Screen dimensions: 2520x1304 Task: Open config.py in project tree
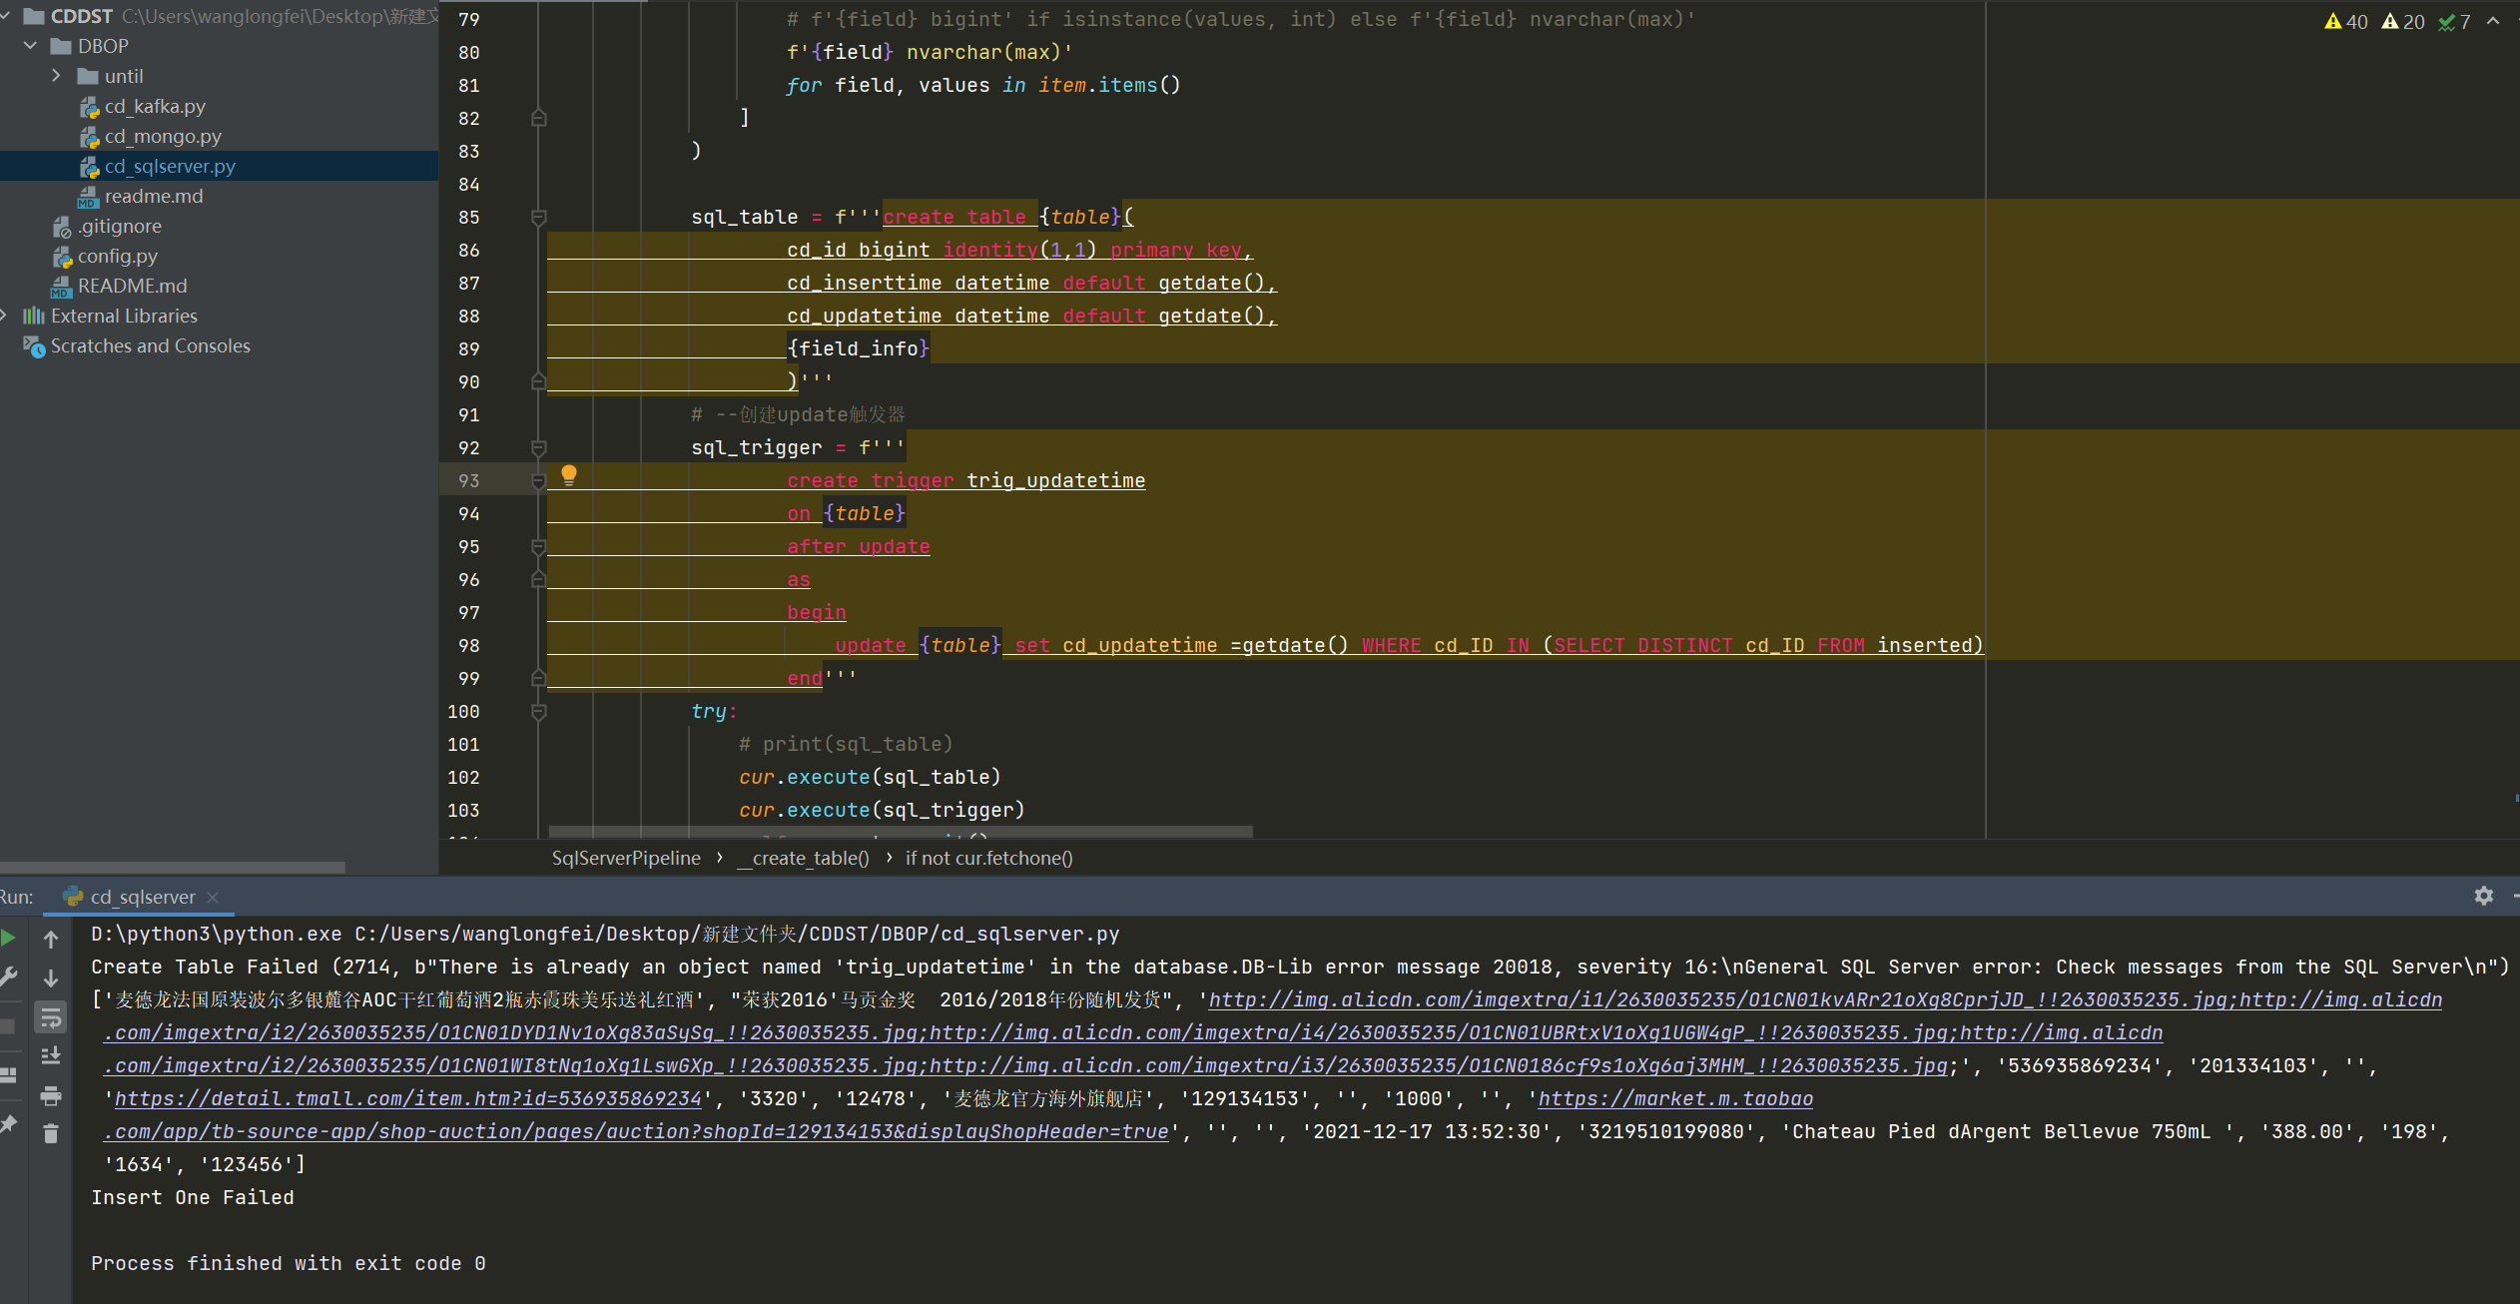click(x=118, y=256)
